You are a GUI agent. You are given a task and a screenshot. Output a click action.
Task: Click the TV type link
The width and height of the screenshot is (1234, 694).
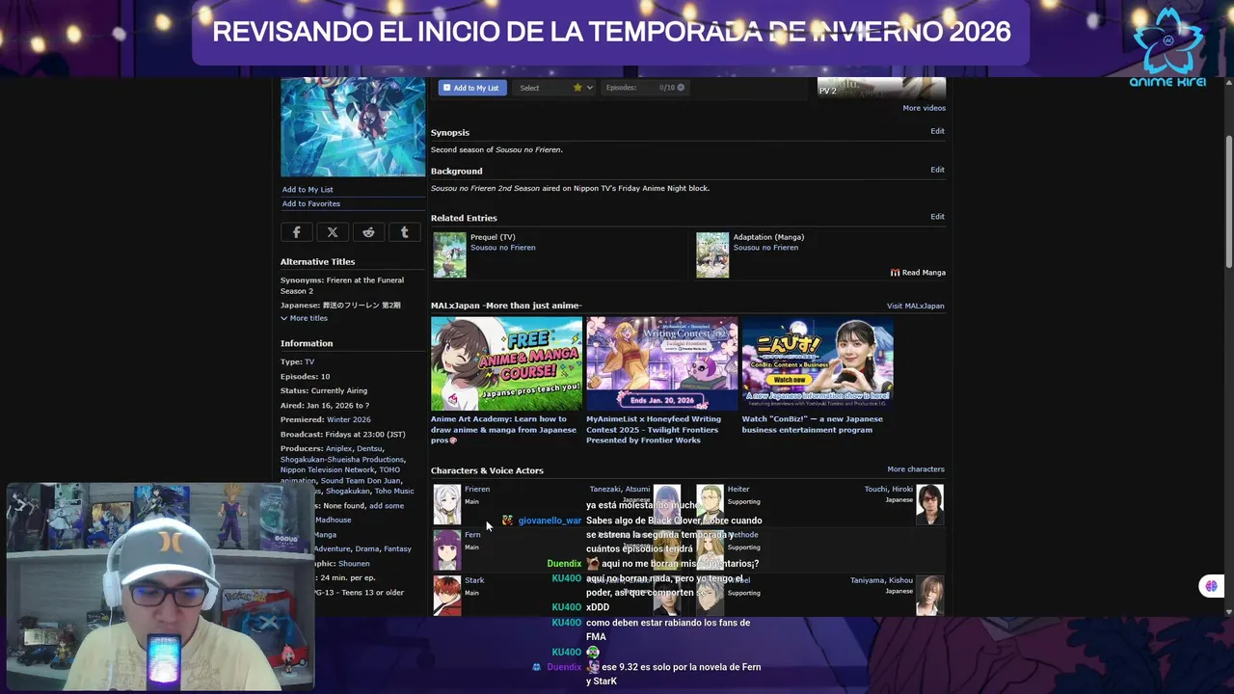coord(309,362)
